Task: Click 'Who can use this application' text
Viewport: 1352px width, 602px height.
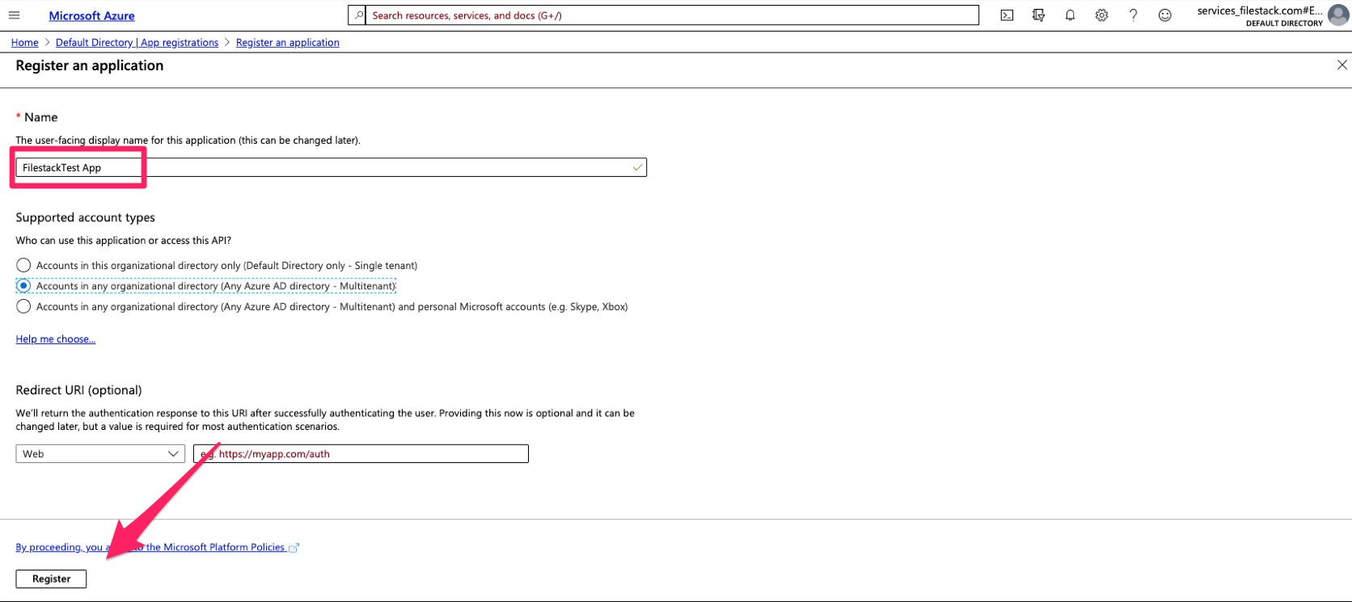Action: [124, 241]
